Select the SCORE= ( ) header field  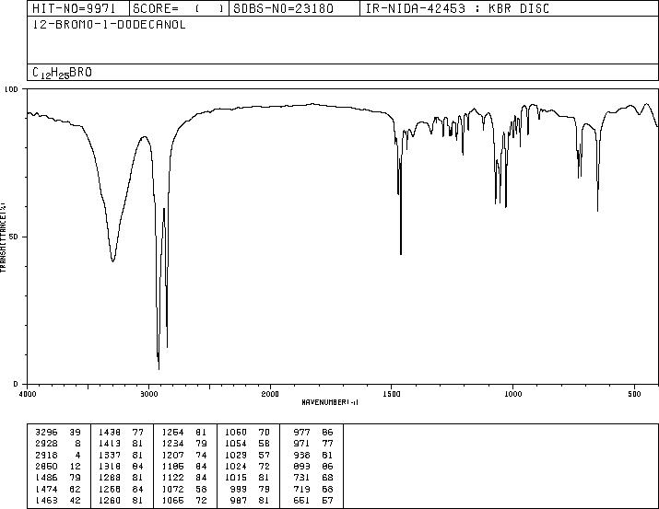(x=178, y=9)
